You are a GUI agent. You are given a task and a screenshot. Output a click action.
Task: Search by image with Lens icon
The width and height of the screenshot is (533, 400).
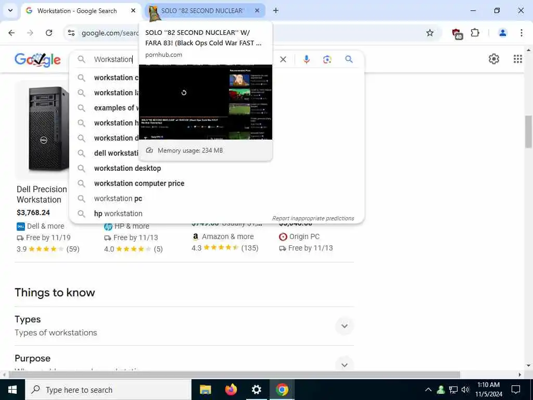pyautogui.click(x=327, y=59)
